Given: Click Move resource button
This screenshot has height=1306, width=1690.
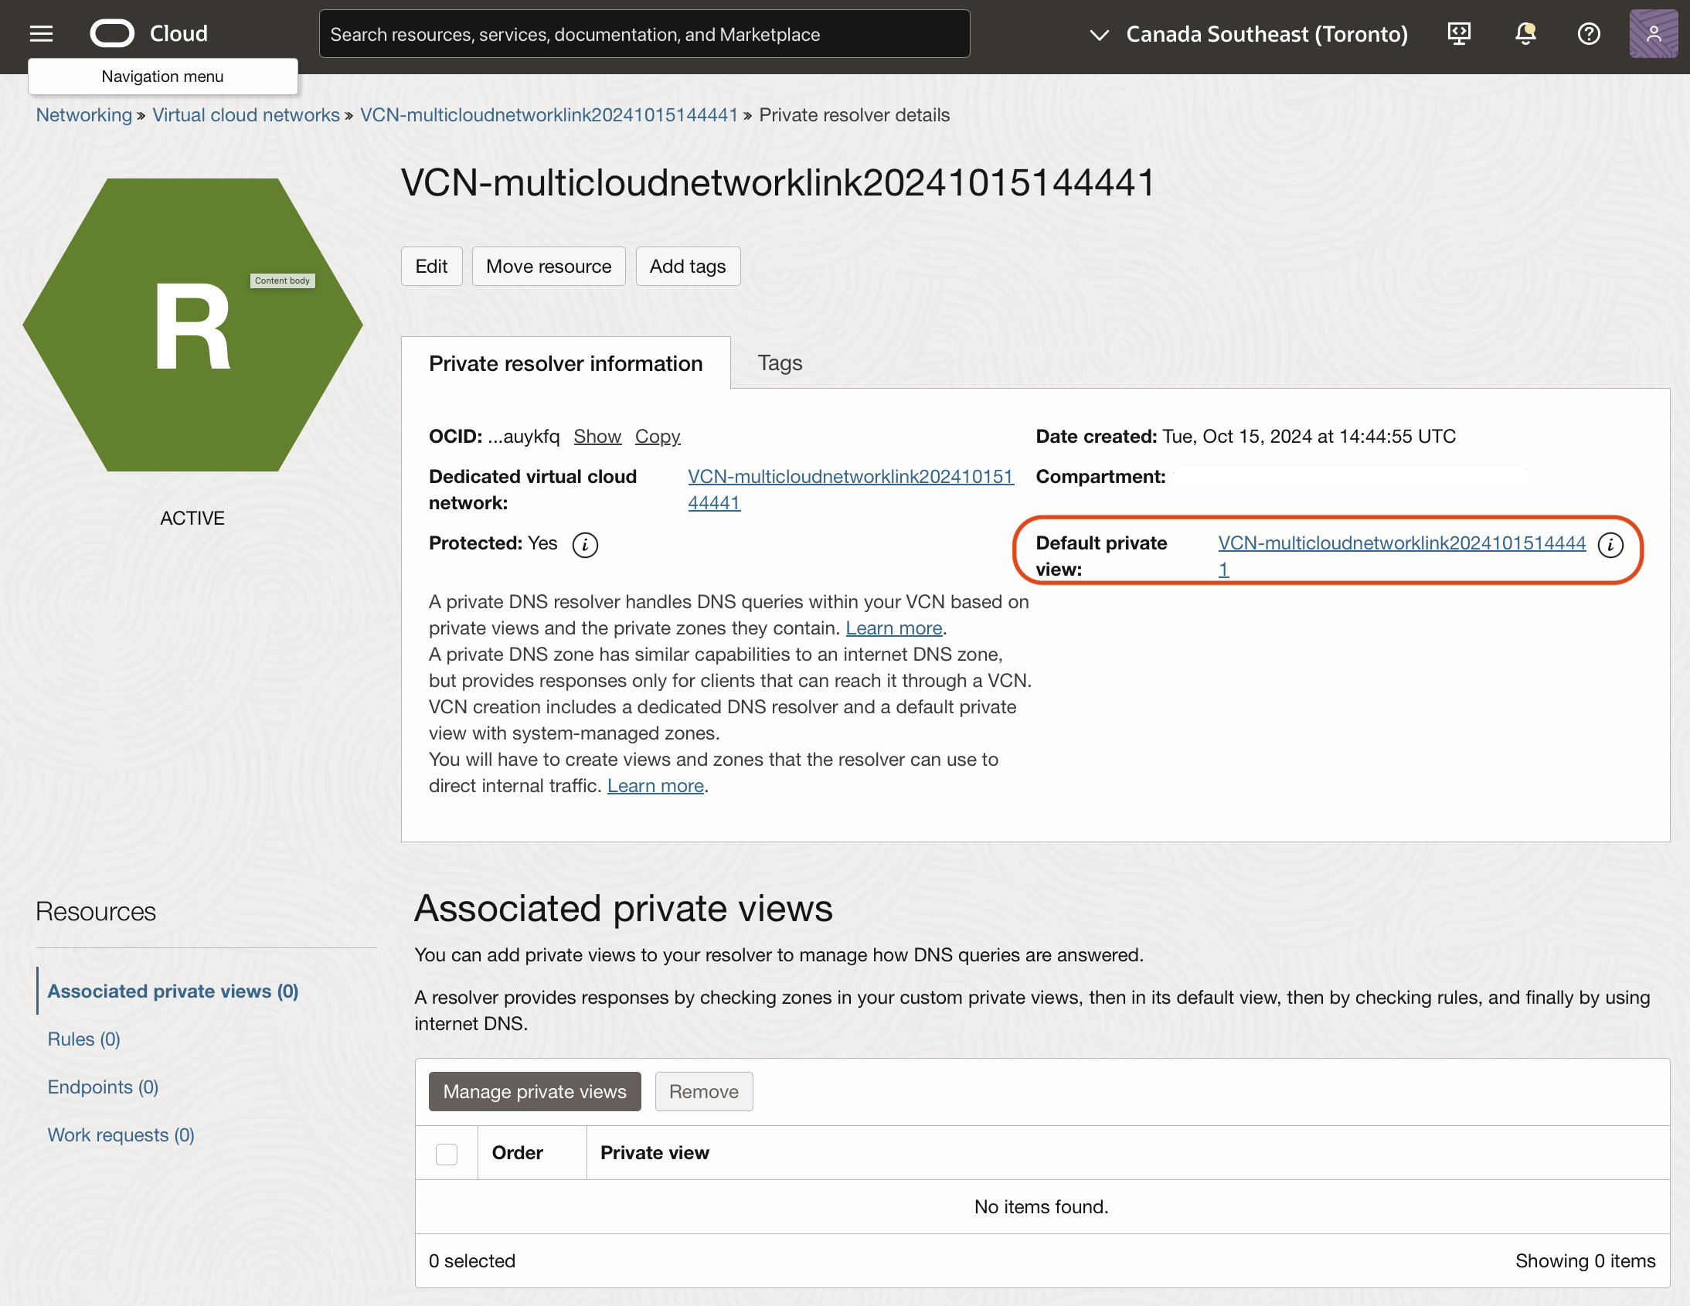Looking at the screenshot, I should click(x=548, y=266).
